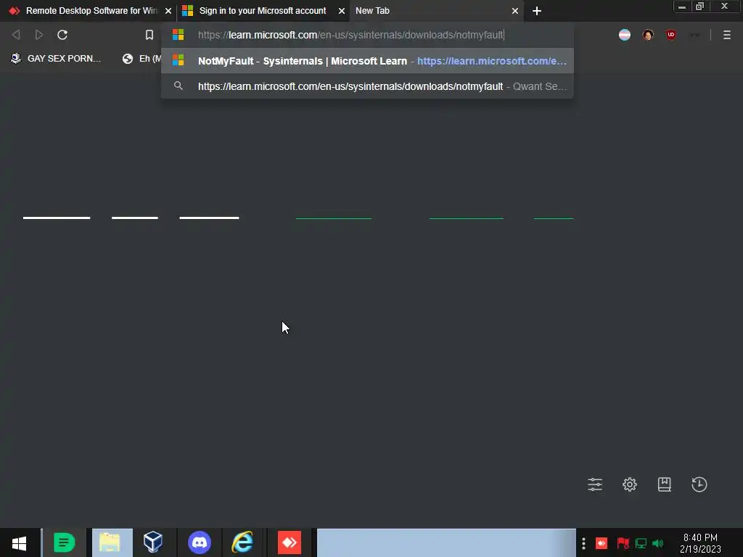The width and height of the screenshot is (743, 557).
Task: Open the volume speaker tray icon
Action: (657, 543)
